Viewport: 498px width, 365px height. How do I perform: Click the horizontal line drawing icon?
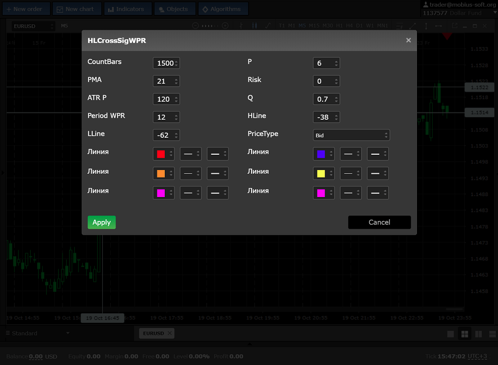(438, 26)
